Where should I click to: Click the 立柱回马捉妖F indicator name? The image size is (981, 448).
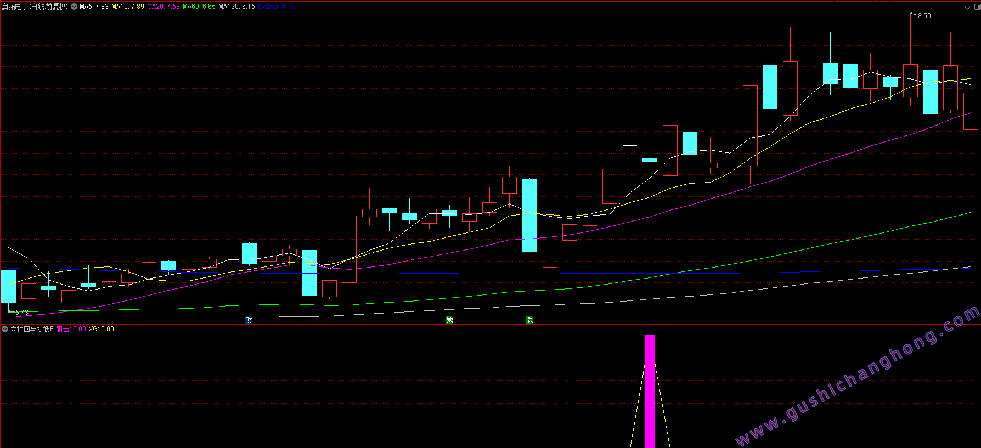point(32,329)
